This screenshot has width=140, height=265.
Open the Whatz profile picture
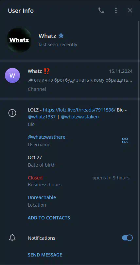point(19,40)
